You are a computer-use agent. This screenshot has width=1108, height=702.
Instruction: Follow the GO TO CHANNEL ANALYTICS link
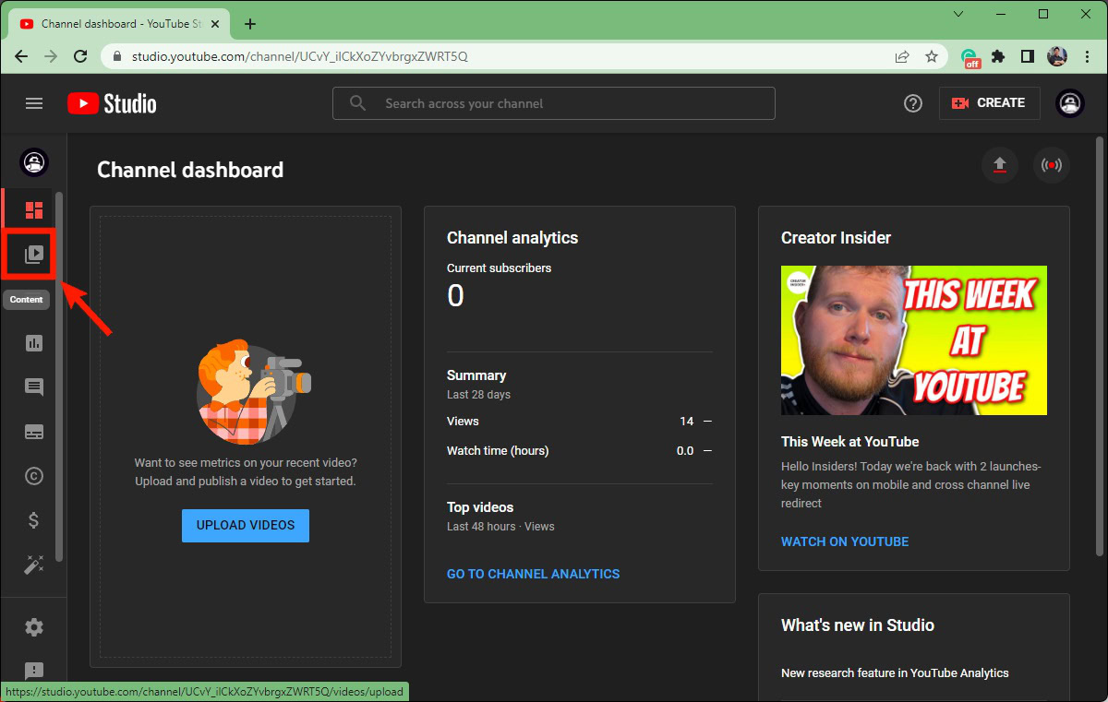[x=533, y=574]
